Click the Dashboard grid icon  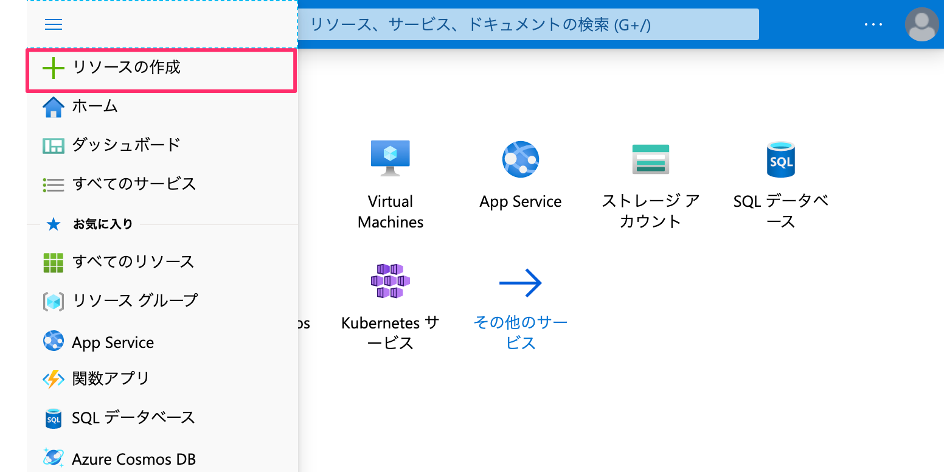click(x=54, y=146)
